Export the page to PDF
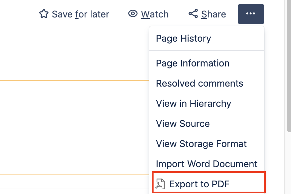Viewport: 291px width, 194px height. pyautogui.click(x=200, y=184)
